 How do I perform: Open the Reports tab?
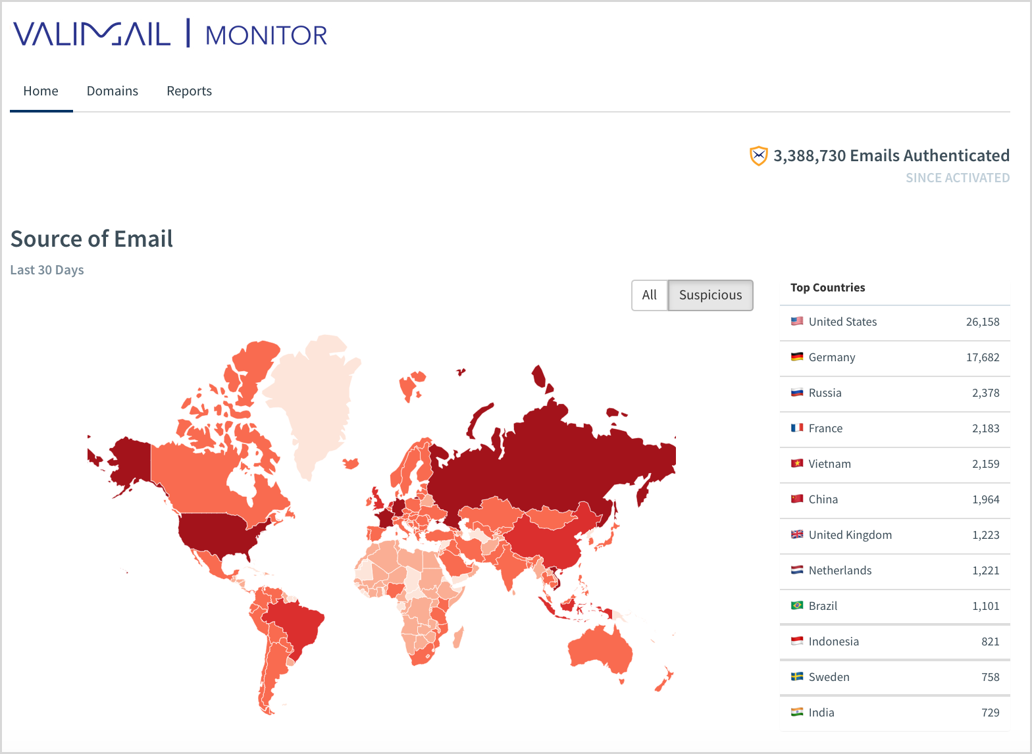[189, 91]
